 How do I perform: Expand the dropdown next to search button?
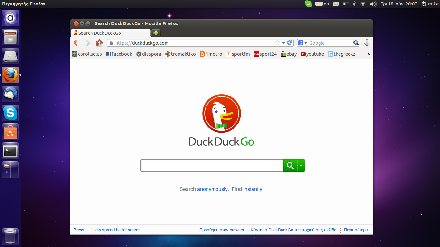tap(301, 165)
